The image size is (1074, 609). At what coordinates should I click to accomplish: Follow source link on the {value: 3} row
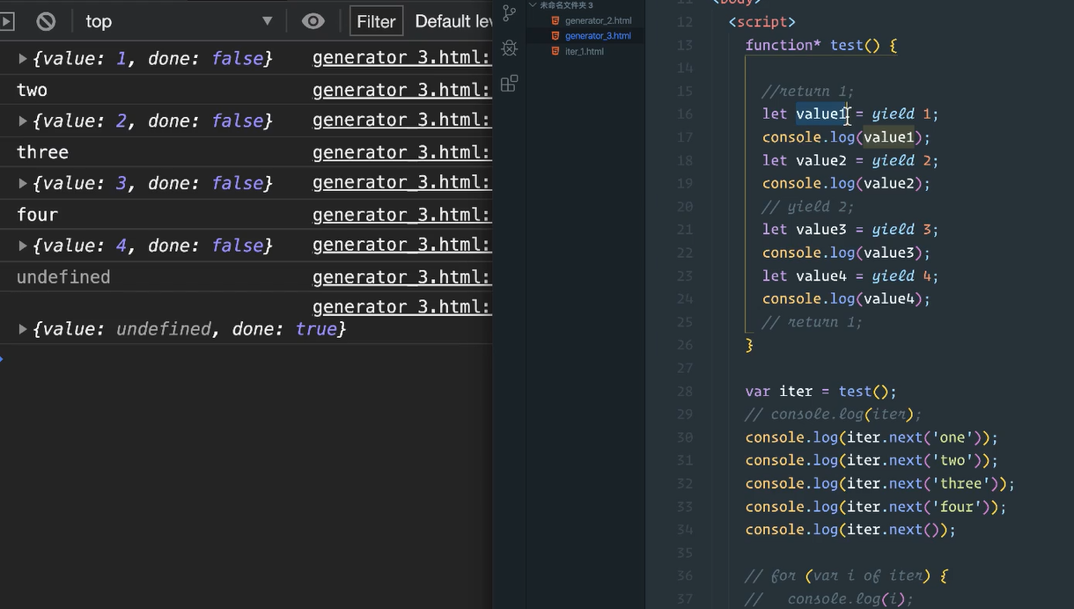pos(402,182)
